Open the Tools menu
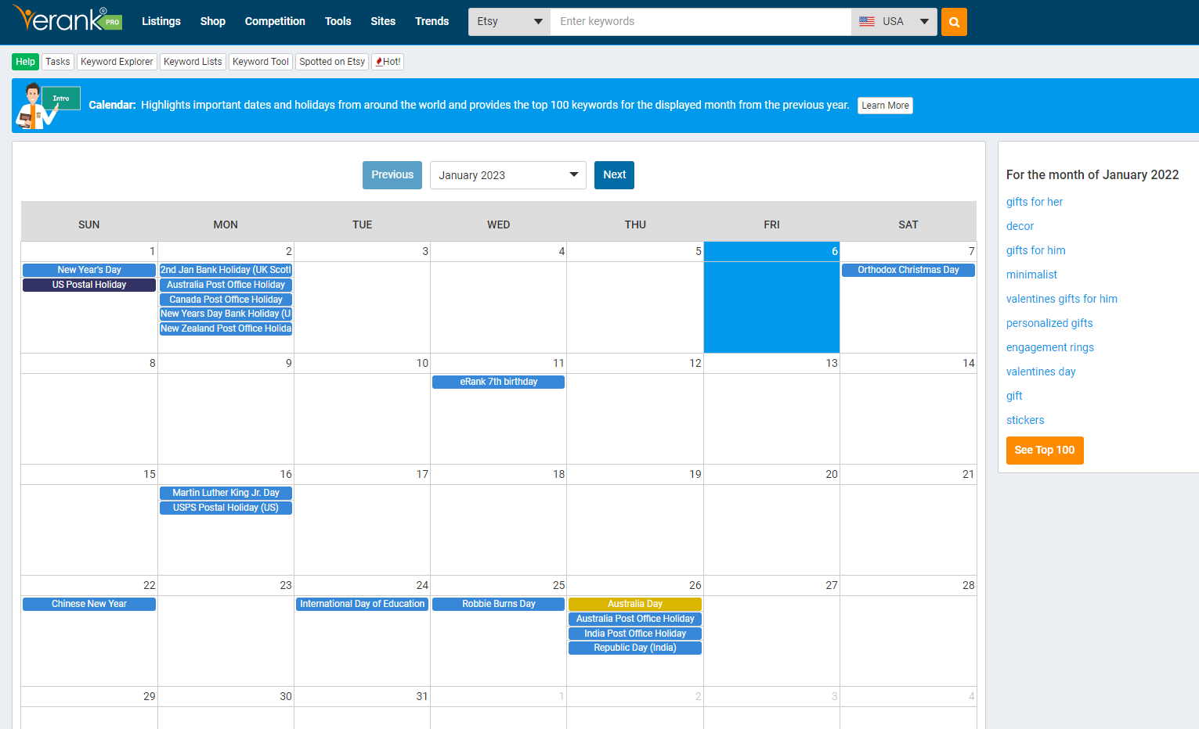The image size is (1199, 729). point(338,21)
